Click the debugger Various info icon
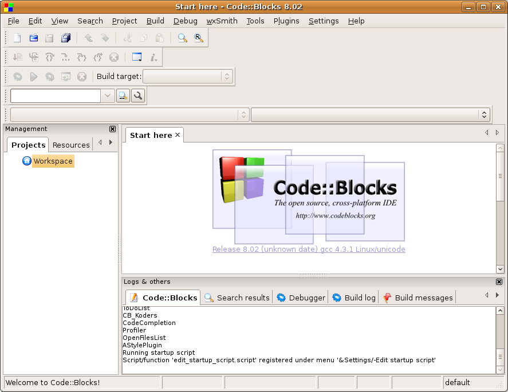 153,57
